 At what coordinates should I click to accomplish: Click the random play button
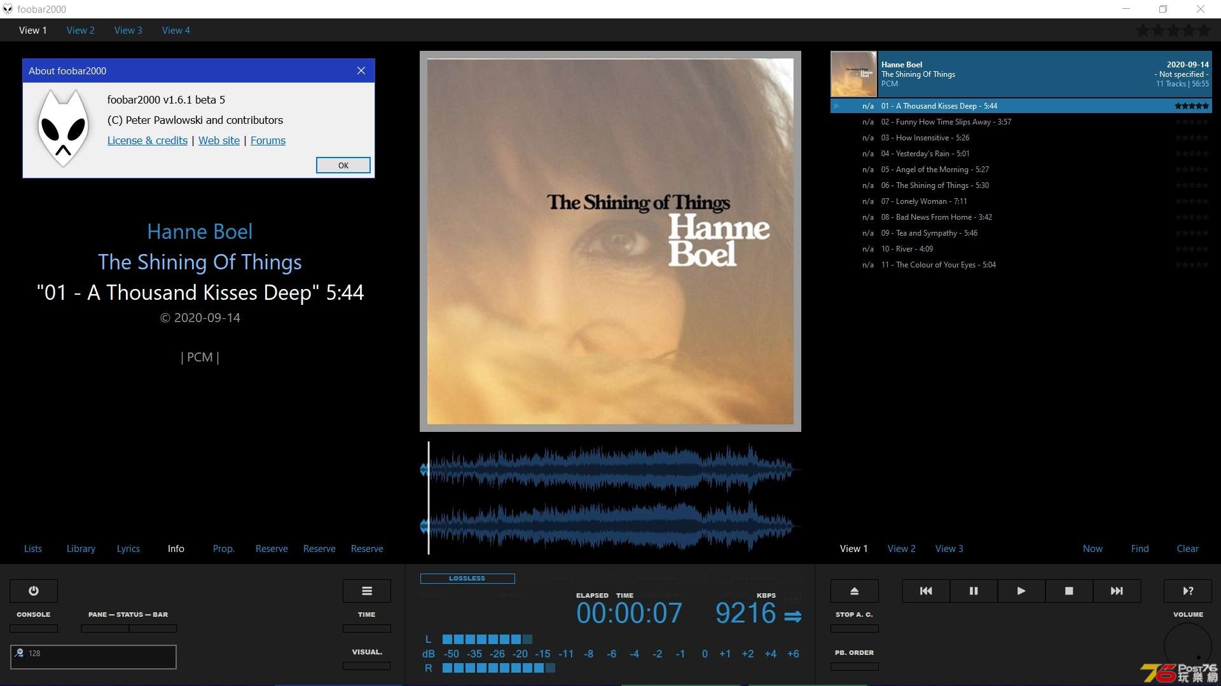(x=1188, y=591)
